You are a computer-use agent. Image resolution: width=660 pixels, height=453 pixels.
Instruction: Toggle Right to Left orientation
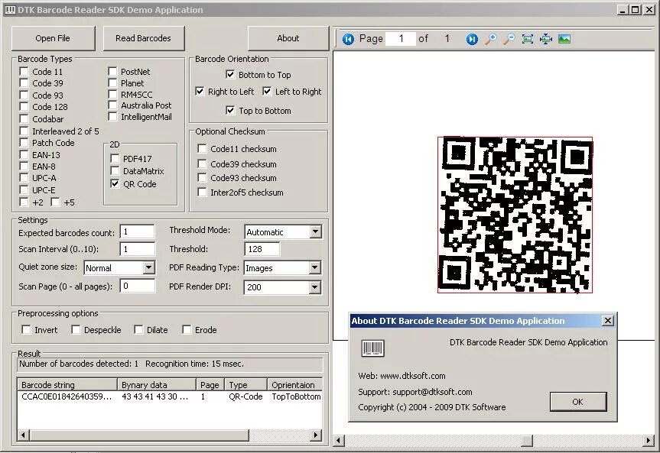[200, 91]
